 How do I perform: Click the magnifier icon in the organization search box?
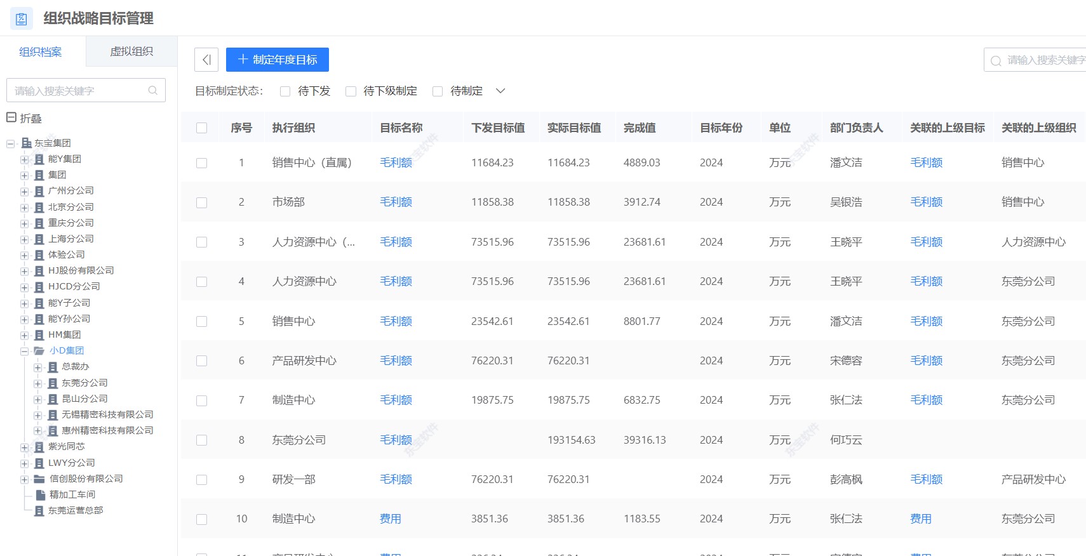coord(152,91)
